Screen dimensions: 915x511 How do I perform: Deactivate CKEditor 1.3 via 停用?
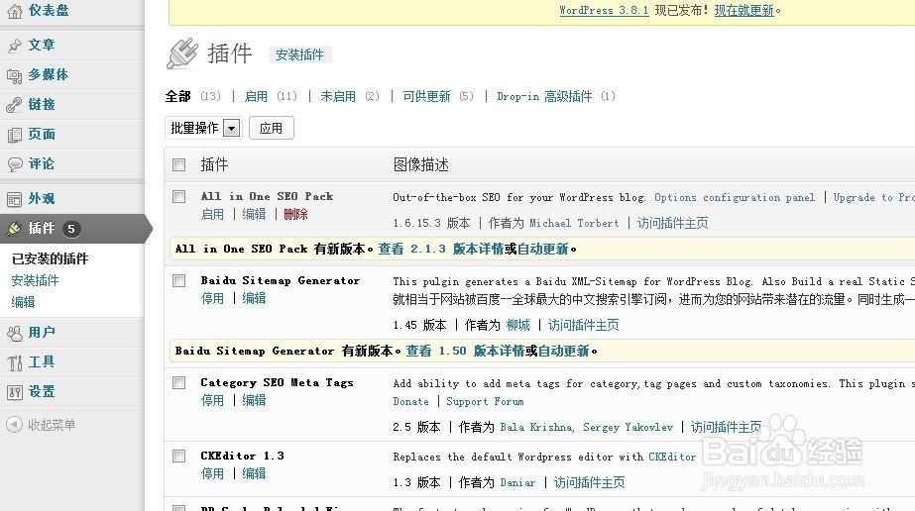pos(212,473)
